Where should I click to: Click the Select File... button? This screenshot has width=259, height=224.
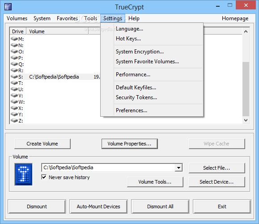coord(217,168)
